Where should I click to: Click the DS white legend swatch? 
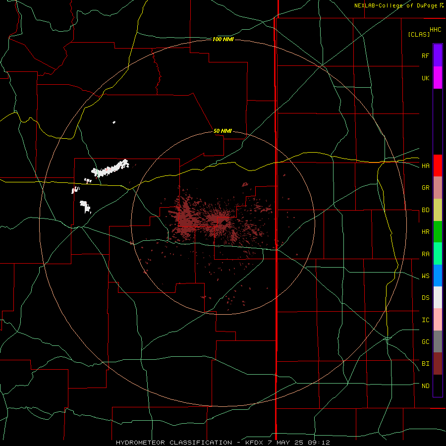click(x=438, y=297)
